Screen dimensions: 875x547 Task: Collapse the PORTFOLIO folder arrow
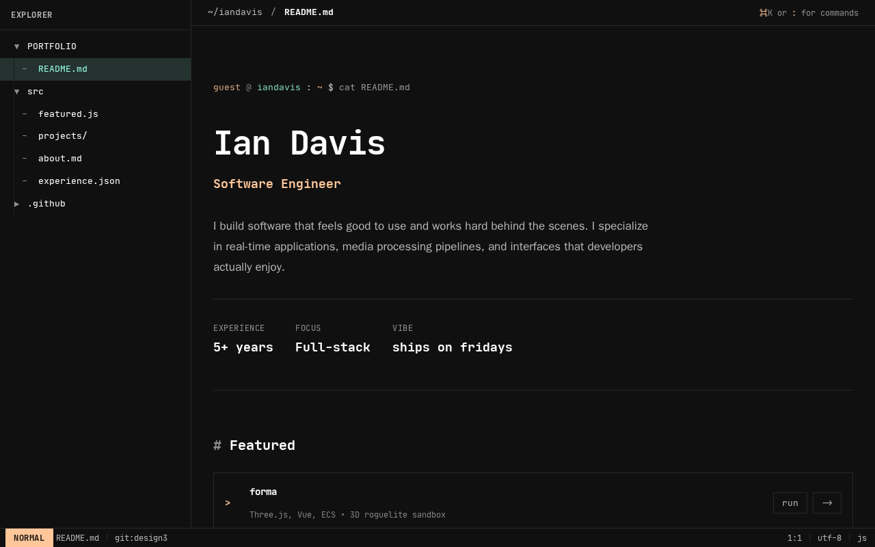click(x=17, y=46)
